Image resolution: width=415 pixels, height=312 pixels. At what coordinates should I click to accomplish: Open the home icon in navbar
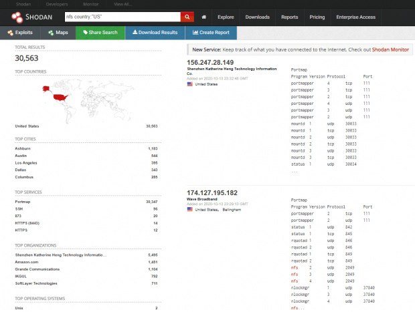click(x=203, y=17)
